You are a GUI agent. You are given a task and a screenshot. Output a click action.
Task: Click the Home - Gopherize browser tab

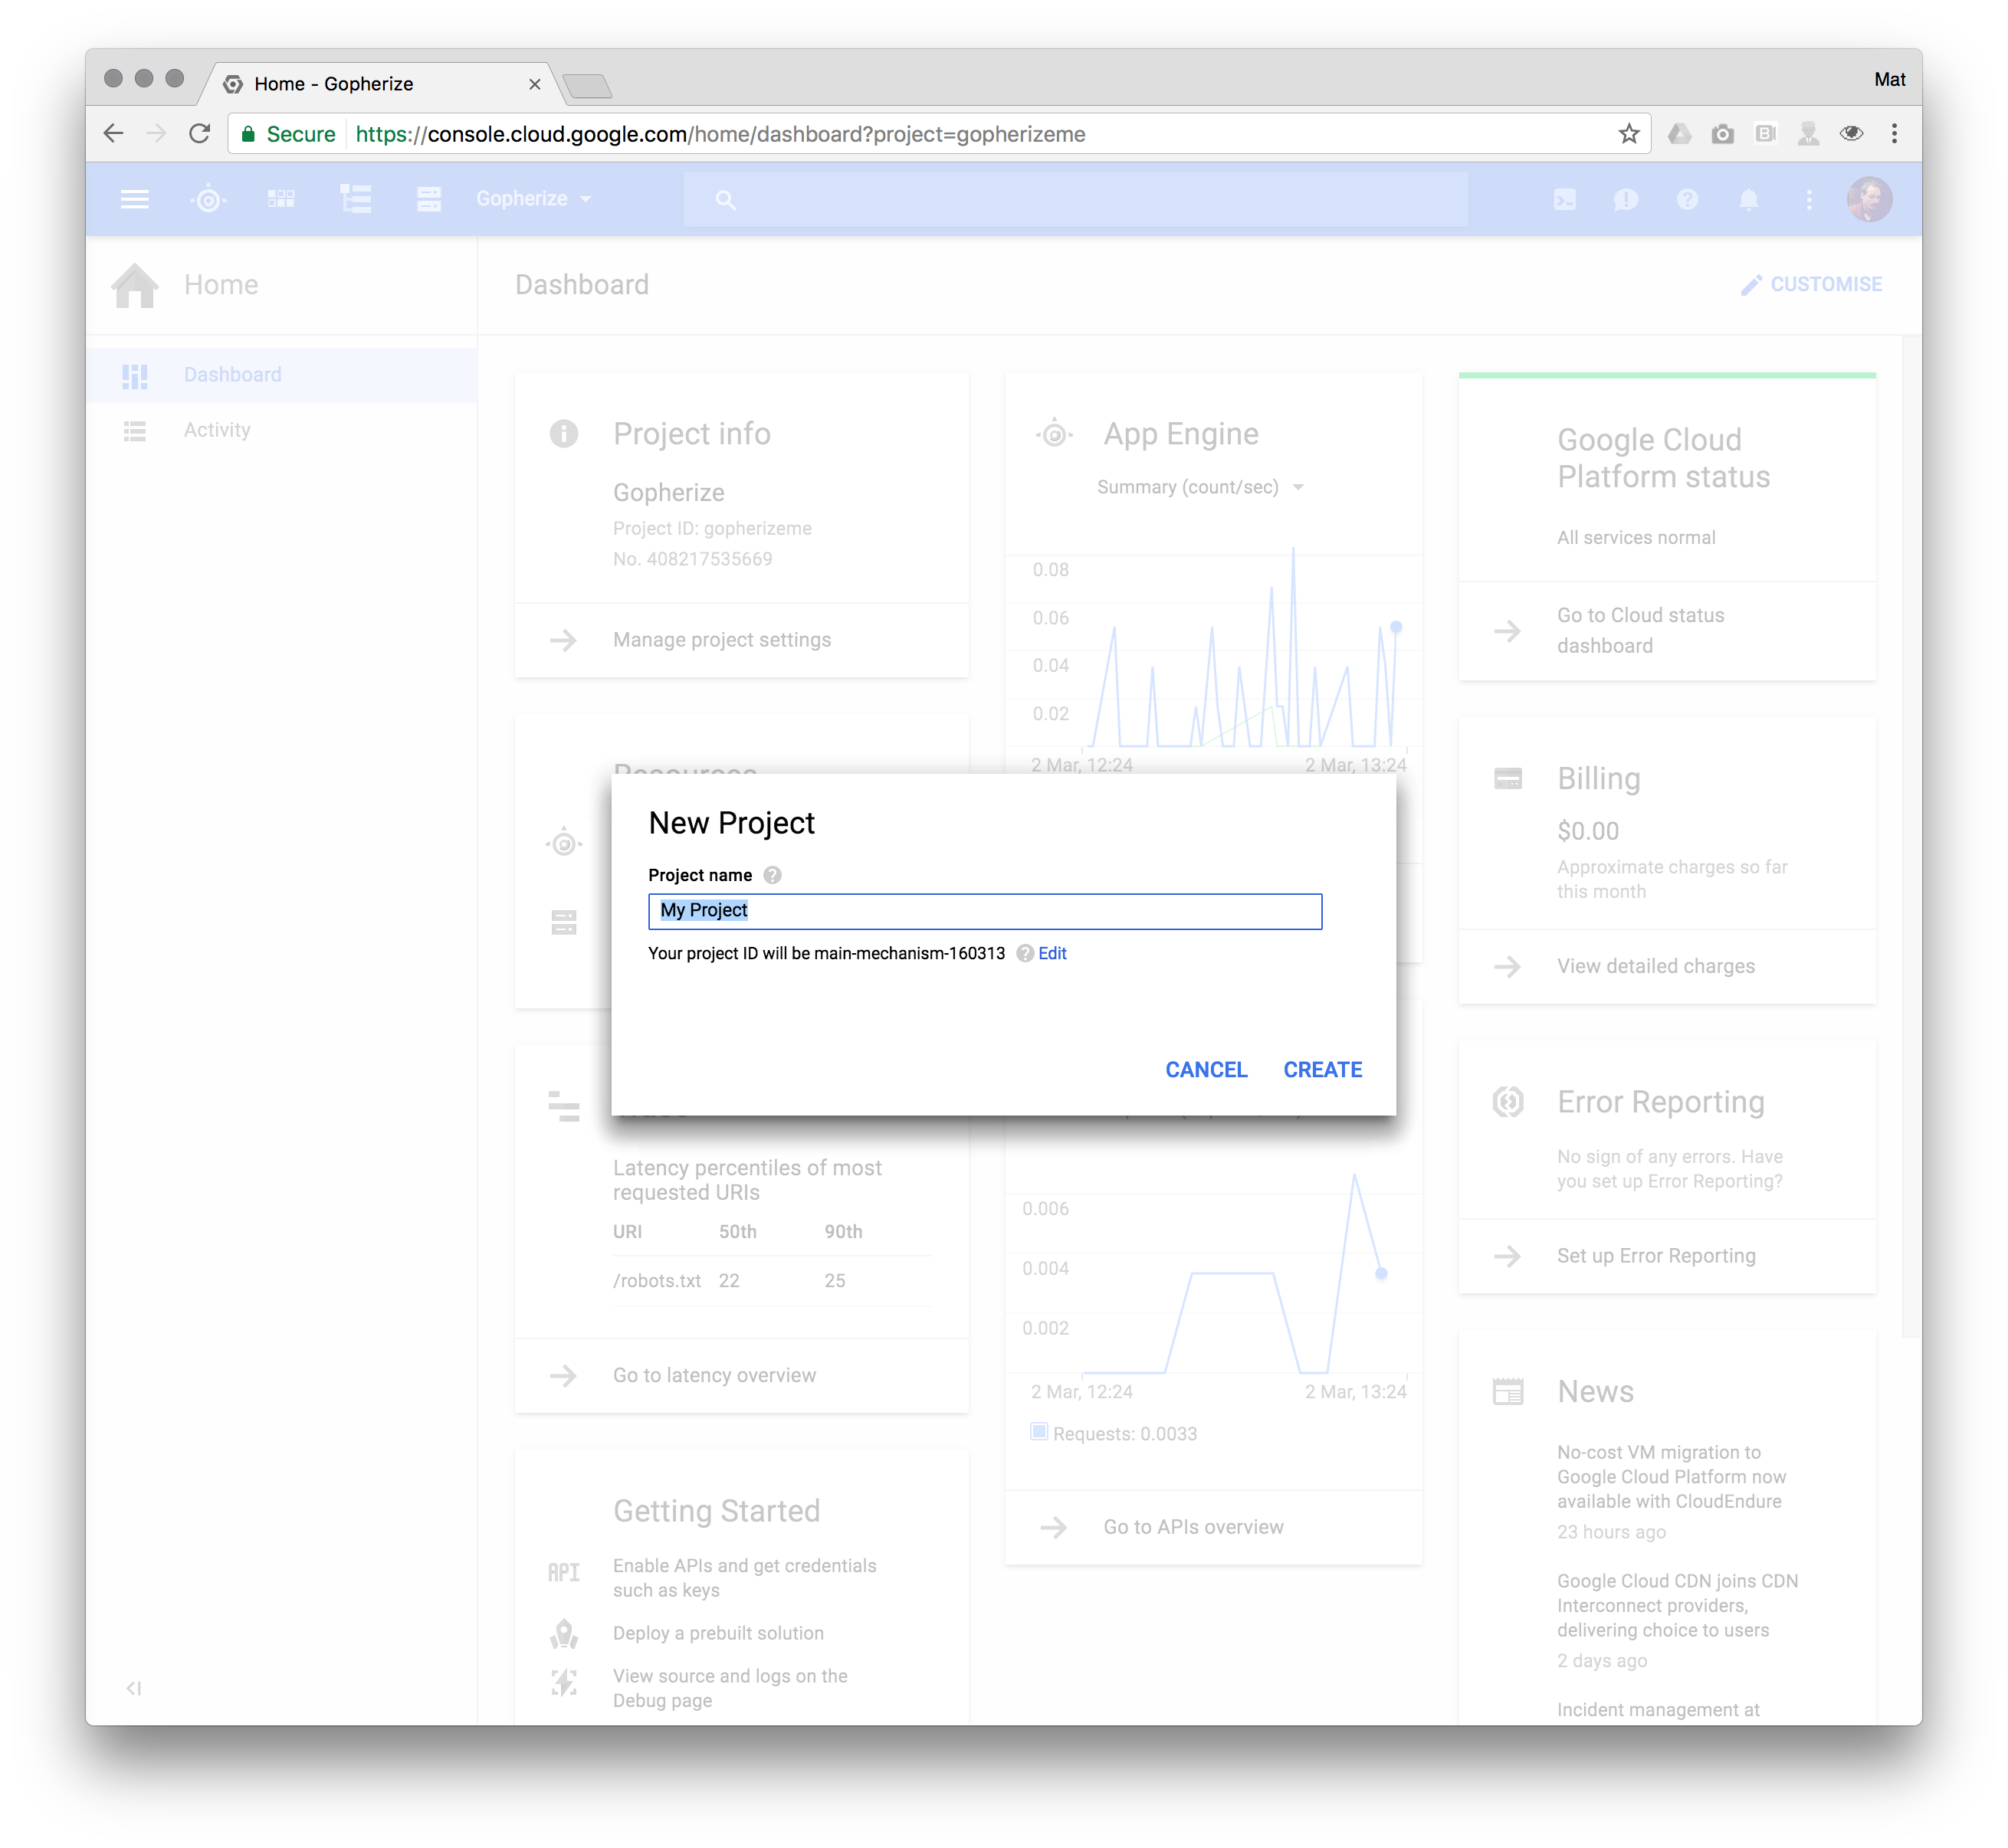tap(380, 84)
